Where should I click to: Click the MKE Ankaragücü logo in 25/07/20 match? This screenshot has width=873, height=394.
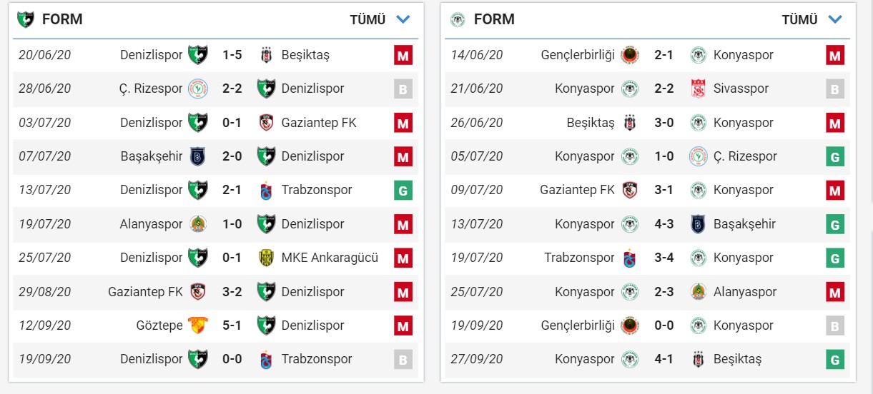[x=266, y=258]
